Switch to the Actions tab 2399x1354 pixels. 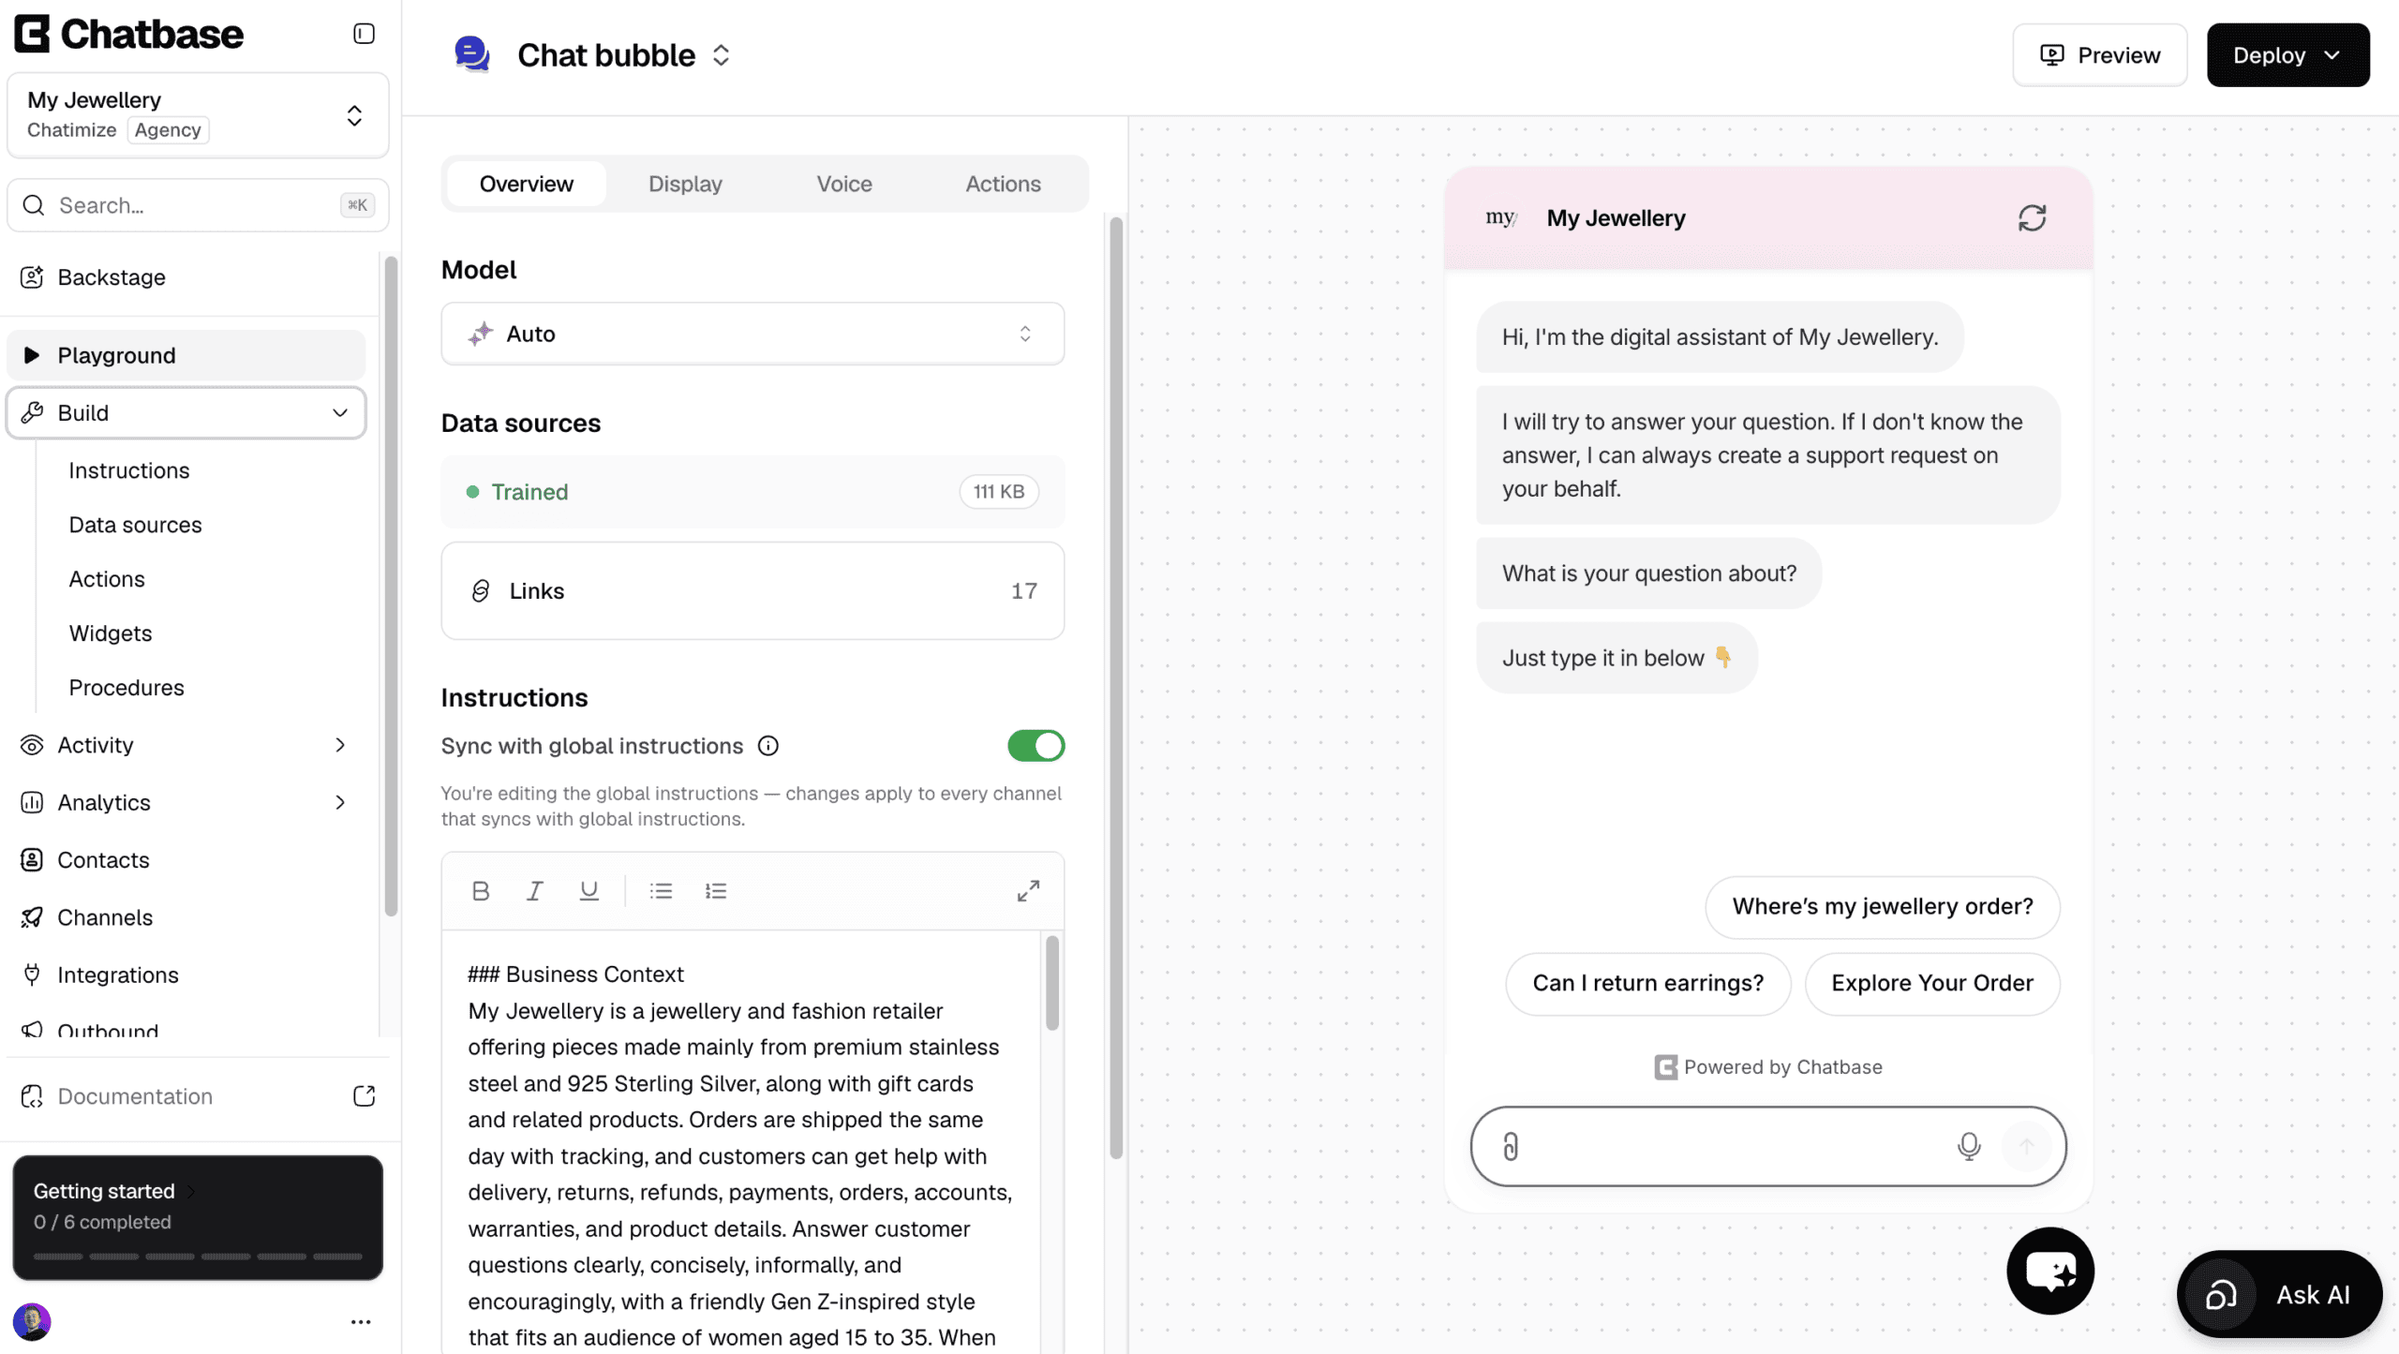pyautogui.click(x=1003, y=184)
